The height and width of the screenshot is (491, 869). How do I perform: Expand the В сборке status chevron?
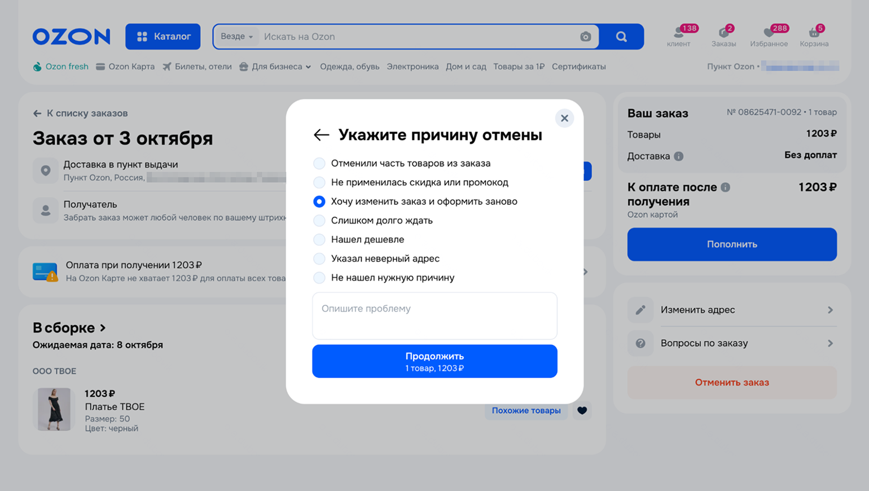click(103, 328)
